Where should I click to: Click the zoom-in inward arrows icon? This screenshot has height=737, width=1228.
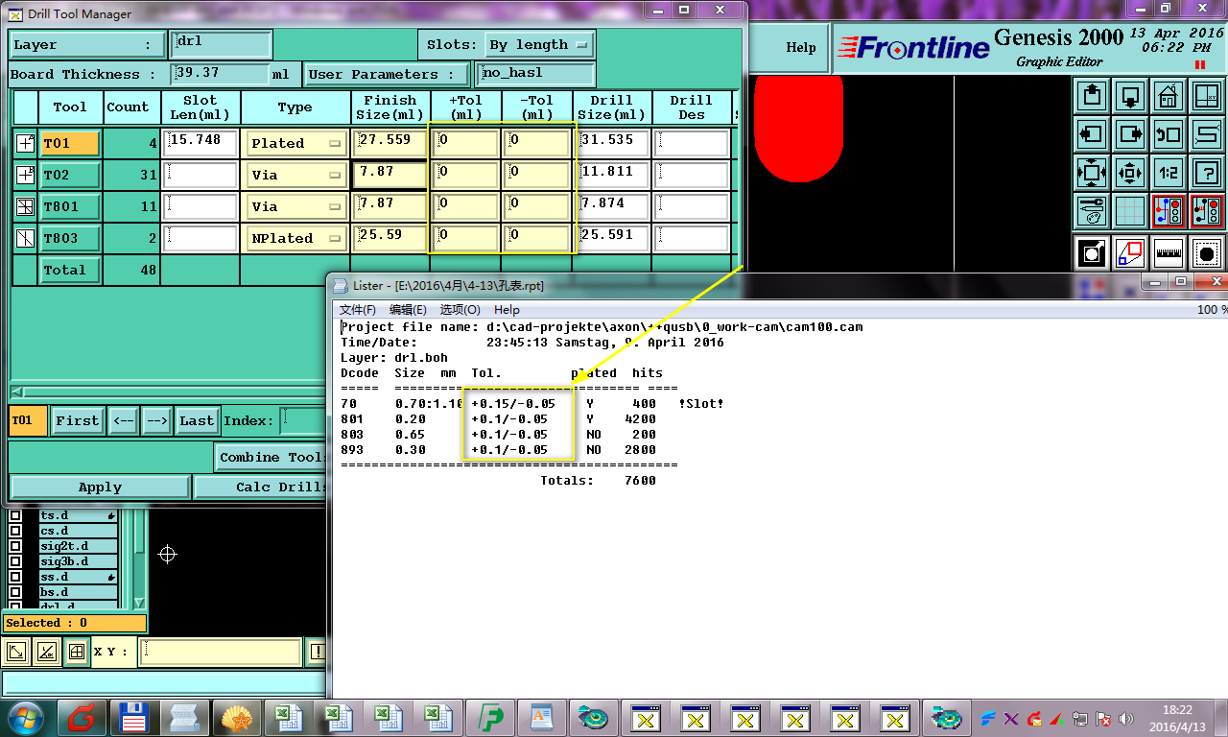1092,174
